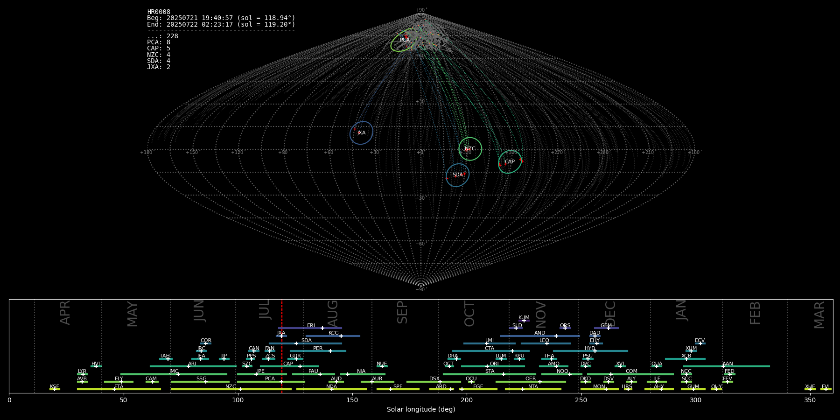Click the COM shower bar in timeline
Screen dimensions: 840x420
(630, 374)
